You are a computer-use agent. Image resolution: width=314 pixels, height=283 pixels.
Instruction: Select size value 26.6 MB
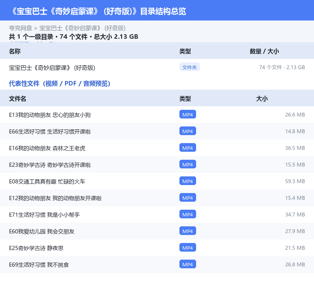295,115
